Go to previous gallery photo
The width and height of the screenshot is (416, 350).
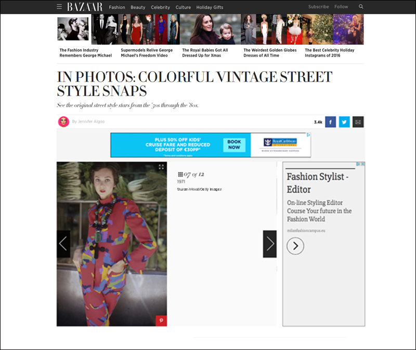[63, 244]
